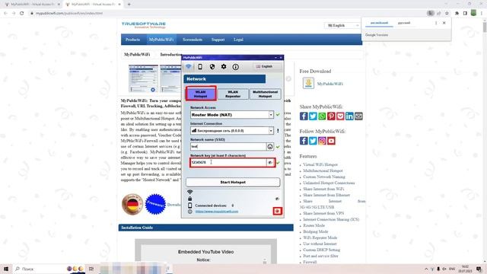Open the mypublicwifi.com link in app footer
487x274 pixels.
click(217, 212)
